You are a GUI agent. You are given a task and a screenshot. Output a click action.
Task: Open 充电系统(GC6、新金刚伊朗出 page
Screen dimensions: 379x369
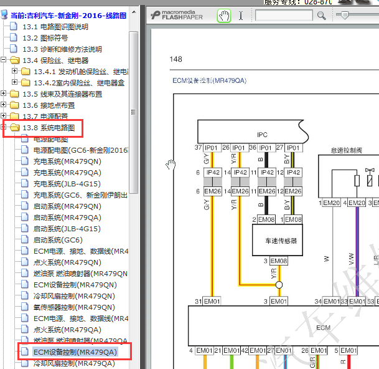coord(80,195)
